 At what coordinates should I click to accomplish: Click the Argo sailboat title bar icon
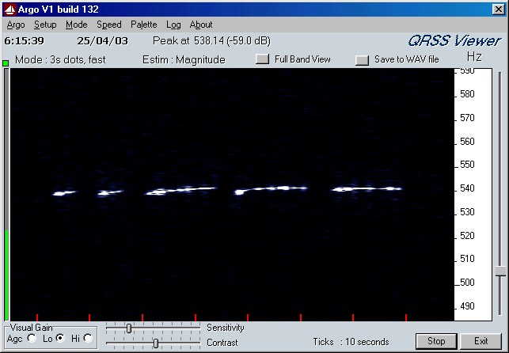click(x=9, y=9)
